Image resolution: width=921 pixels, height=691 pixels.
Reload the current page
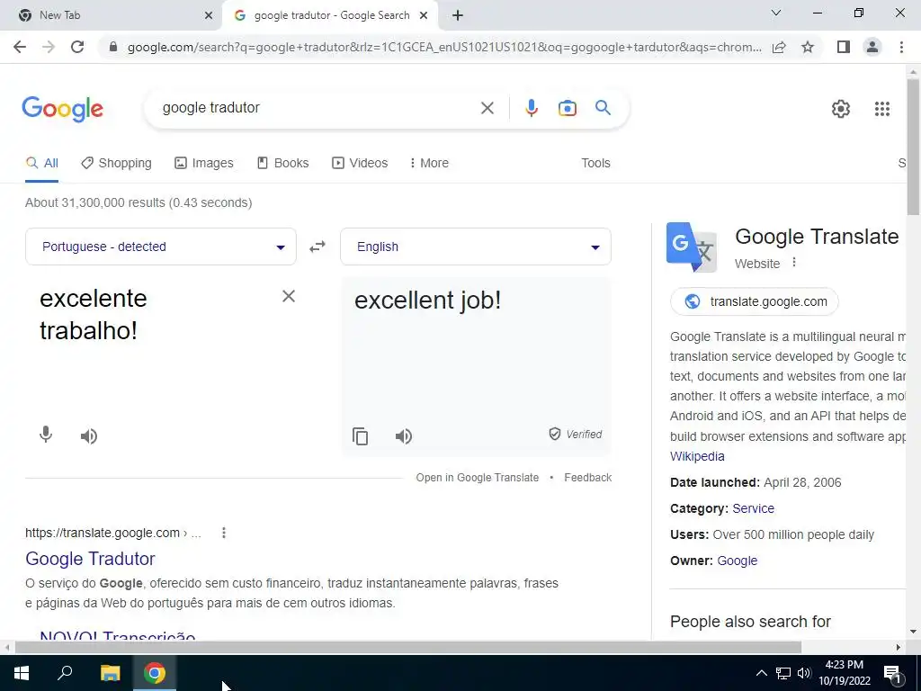(x=77, y=47)
